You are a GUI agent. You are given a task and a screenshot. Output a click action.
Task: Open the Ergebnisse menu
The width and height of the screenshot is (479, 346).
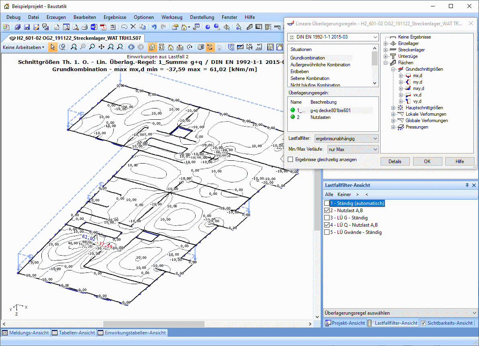[115, 17]
